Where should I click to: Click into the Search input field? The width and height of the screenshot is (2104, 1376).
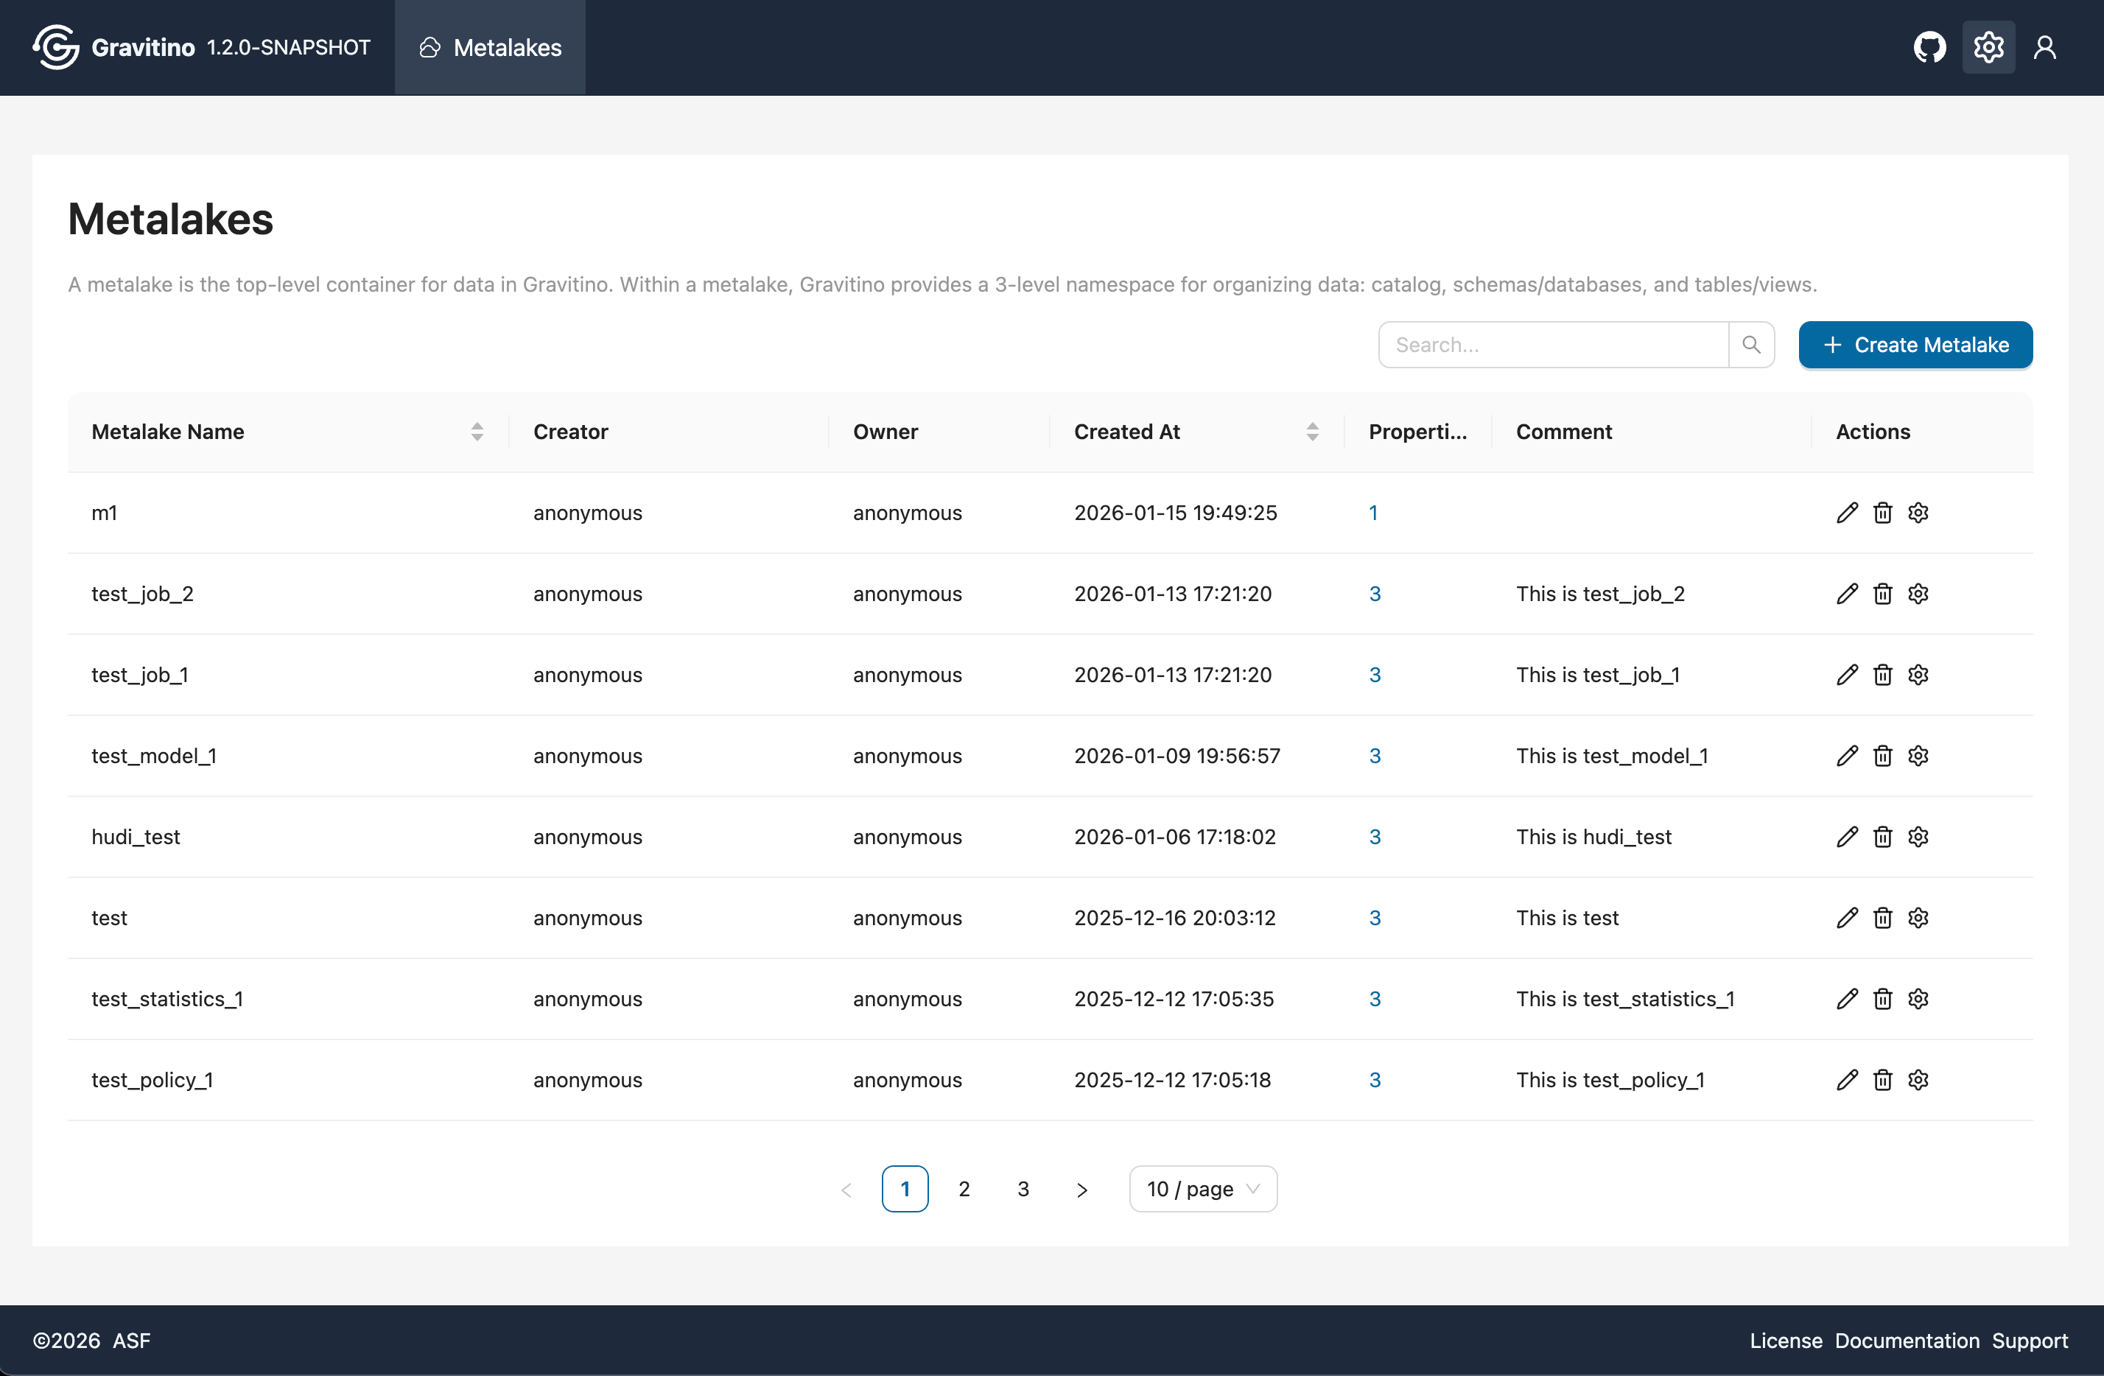1552,345
